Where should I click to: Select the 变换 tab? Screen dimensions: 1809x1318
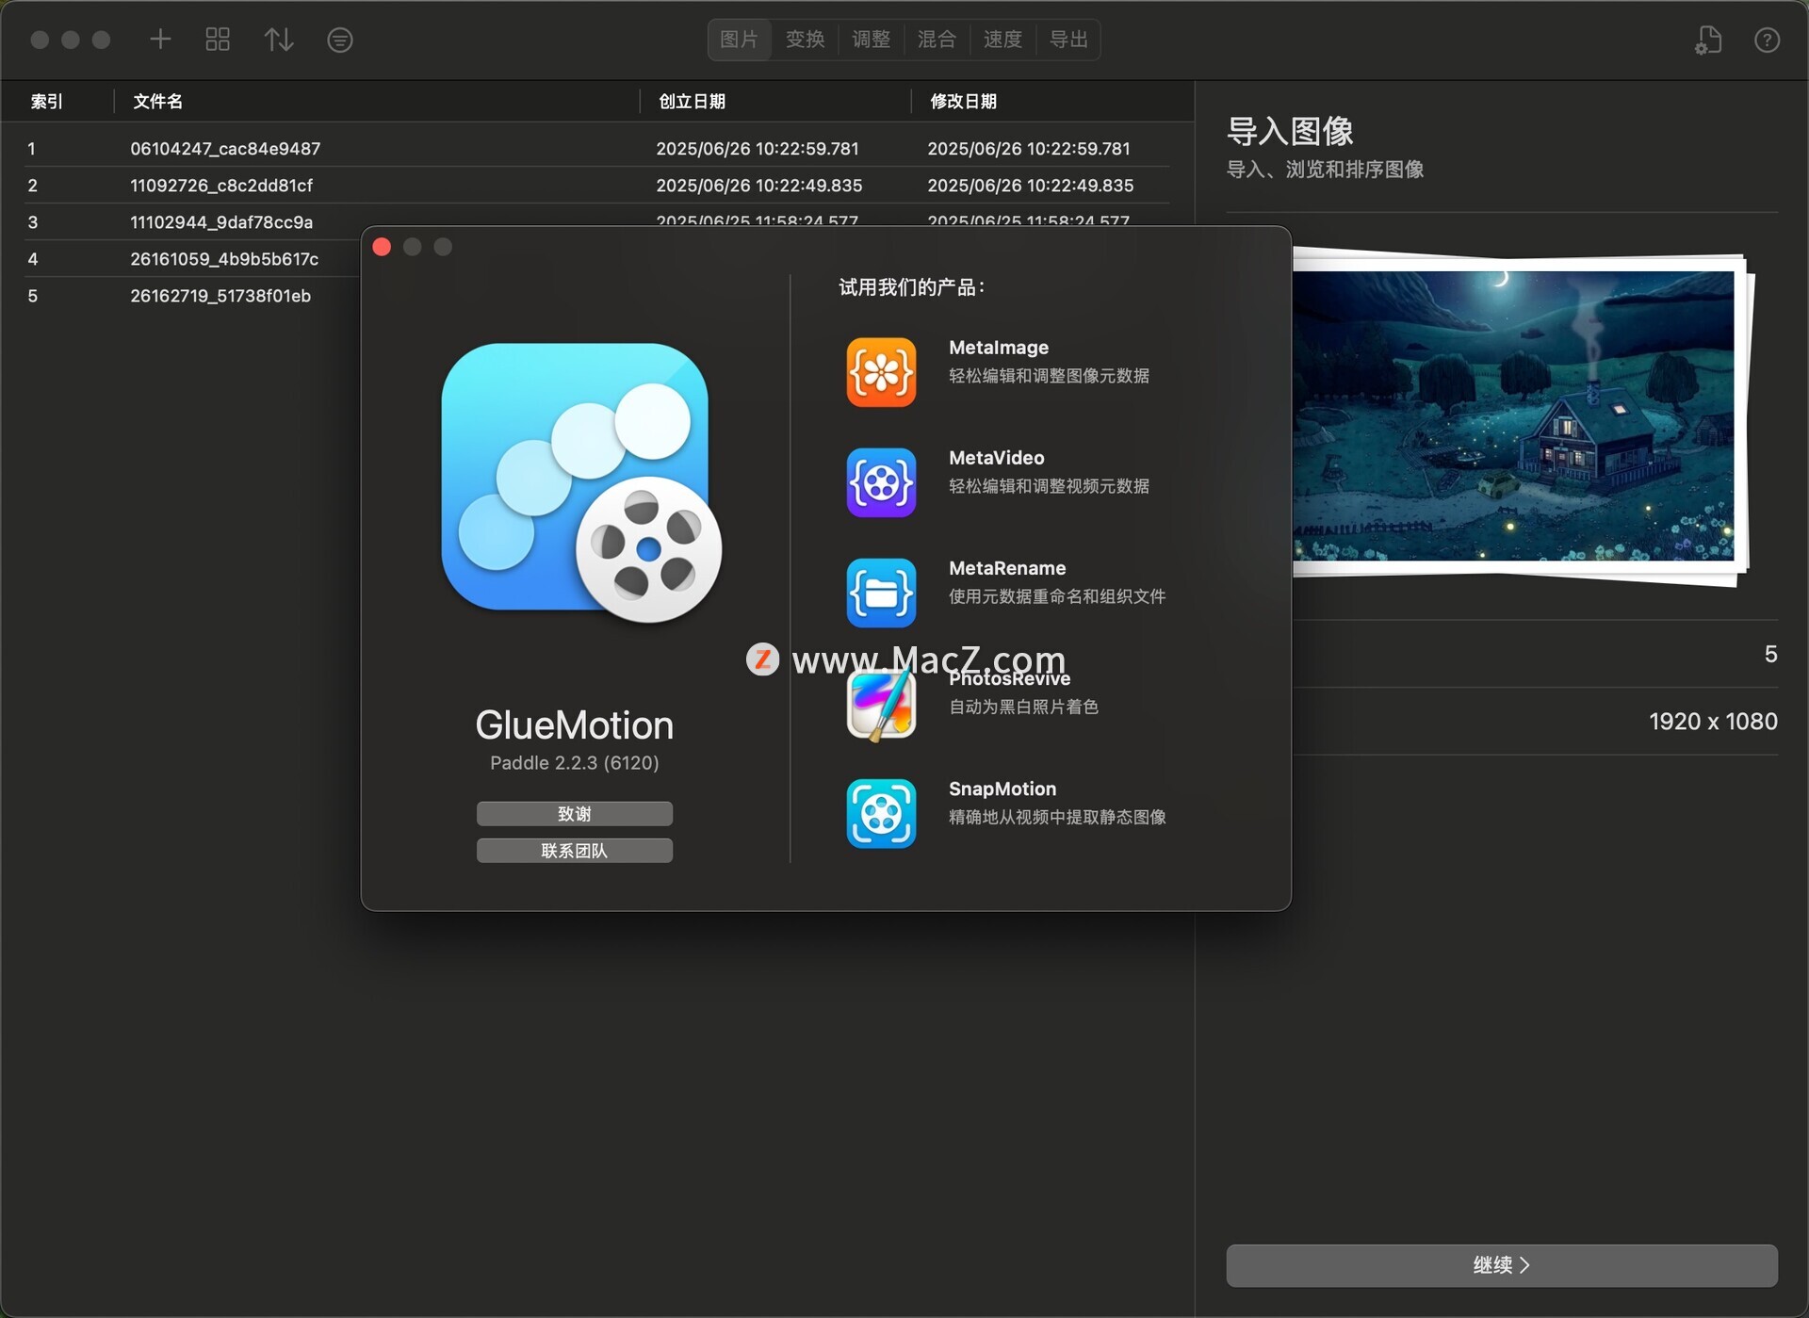[806, 40]
